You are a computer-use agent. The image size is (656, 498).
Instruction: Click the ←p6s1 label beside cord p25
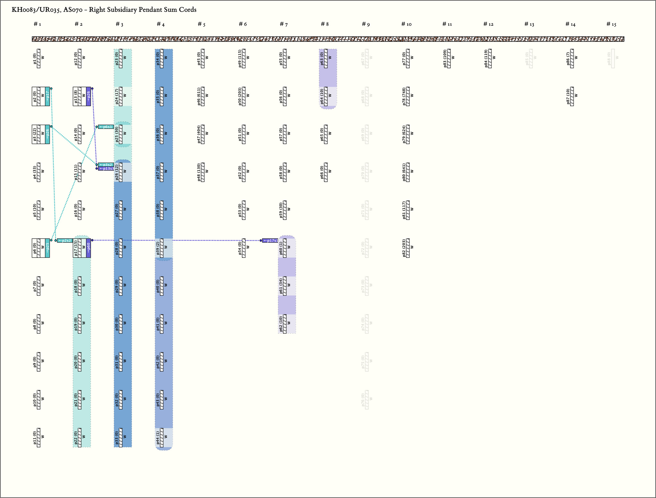coord(106,127)
